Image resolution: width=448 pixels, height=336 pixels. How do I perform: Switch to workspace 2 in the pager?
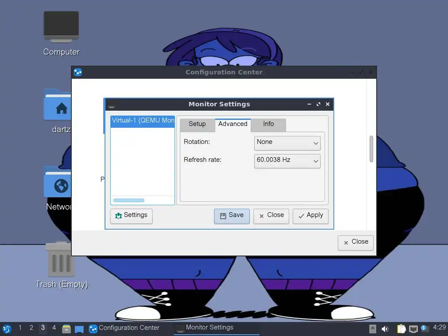click(x=31, y=328)
